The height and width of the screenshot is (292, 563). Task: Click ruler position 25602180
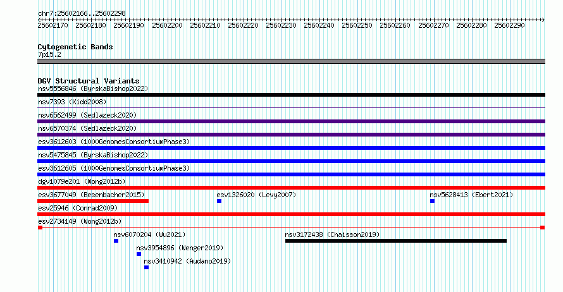(x=91, y=25)
